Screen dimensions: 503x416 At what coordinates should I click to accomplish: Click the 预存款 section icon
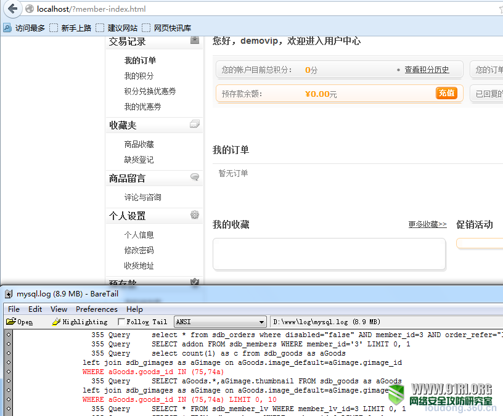pos(195,282)
